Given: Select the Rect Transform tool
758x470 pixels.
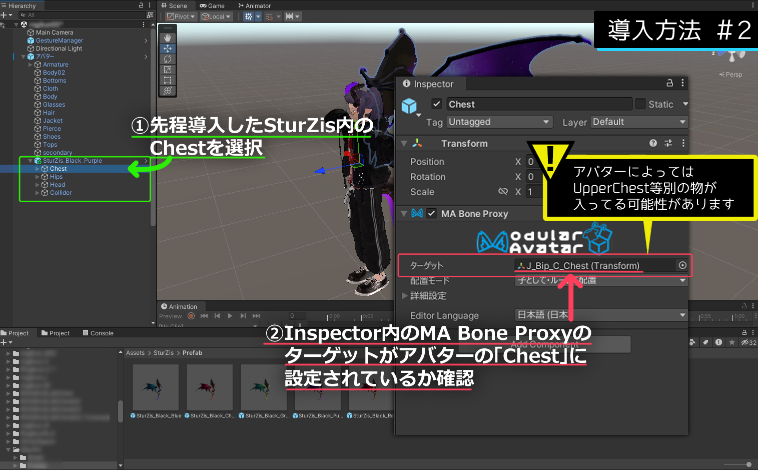Looking at the screenshot, I should [x=168, y=80].
